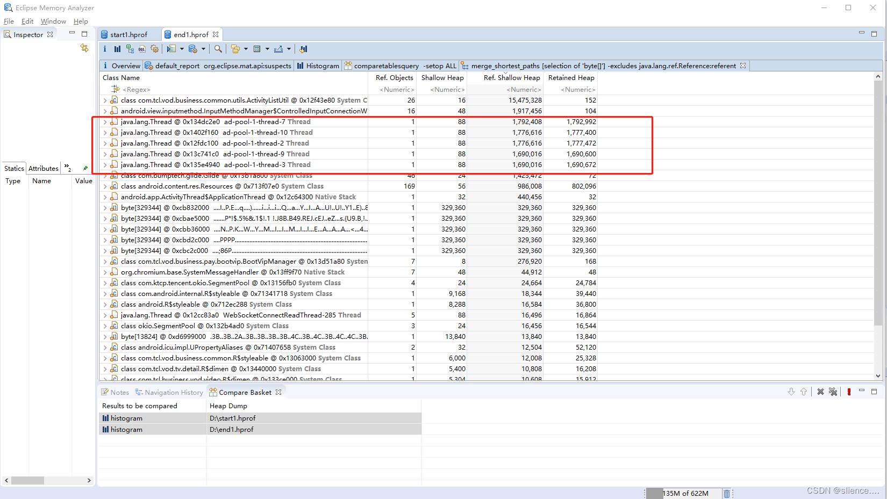Viewport: 887px width, 499px height.
Task: Expand the WebSocketConnectReadThread-285 row
Action: (105, 315)
